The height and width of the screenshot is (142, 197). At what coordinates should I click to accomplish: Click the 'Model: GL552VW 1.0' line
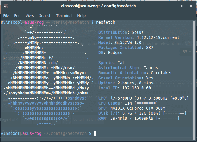(120, 42)
